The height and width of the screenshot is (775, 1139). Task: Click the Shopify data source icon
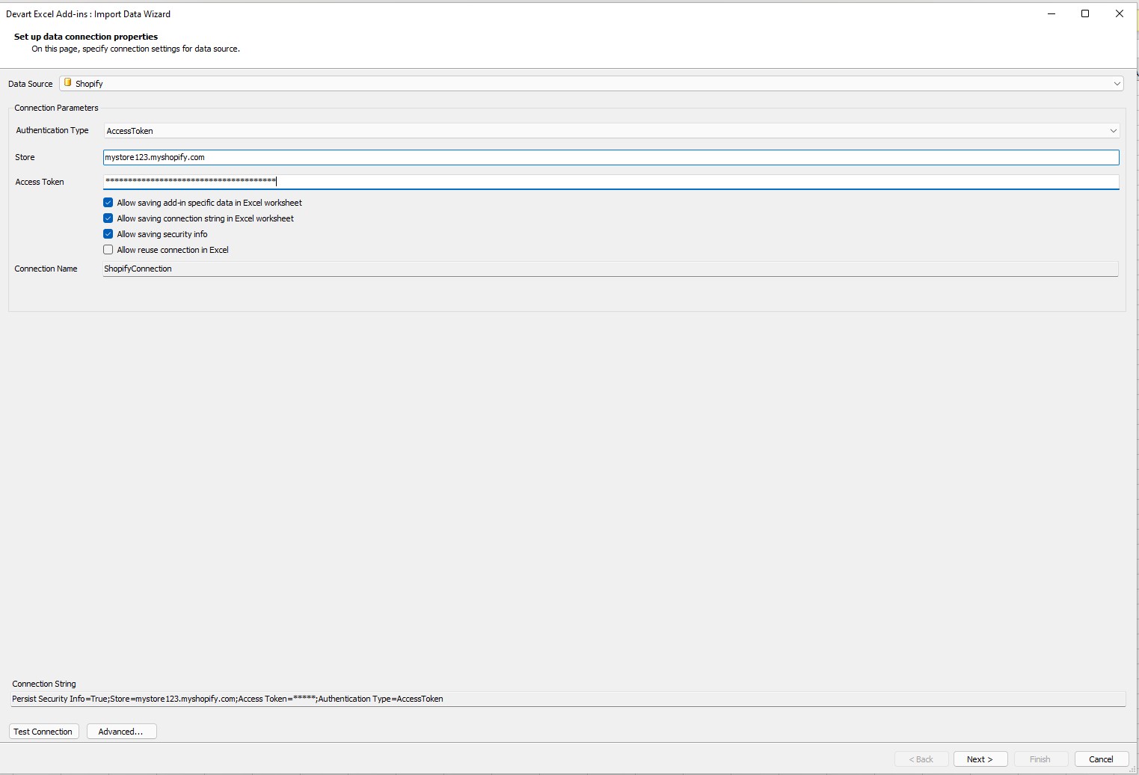68,83
